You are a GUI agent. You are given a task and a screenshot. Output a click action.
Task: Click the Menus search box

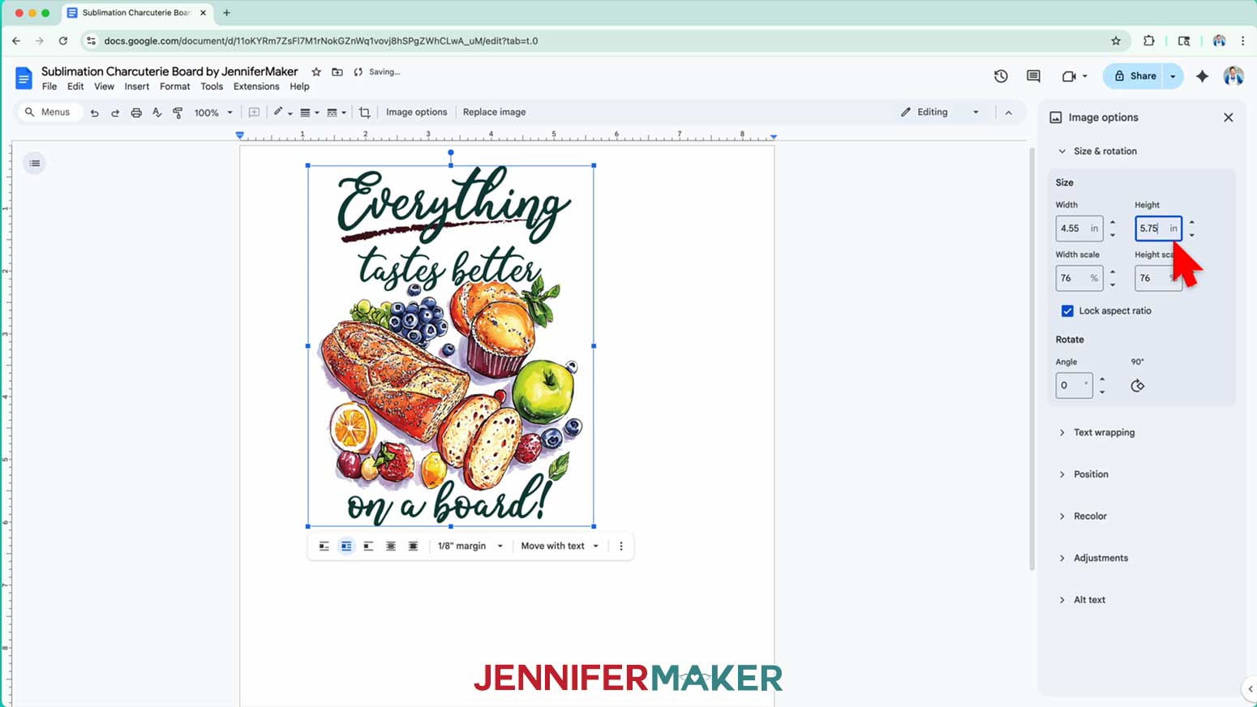coord(49,113)
